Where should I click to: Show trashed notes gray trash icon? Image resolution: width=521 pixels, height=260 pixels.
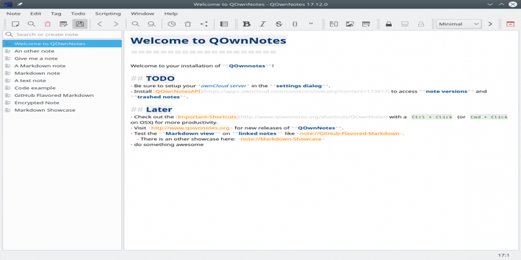188,24
